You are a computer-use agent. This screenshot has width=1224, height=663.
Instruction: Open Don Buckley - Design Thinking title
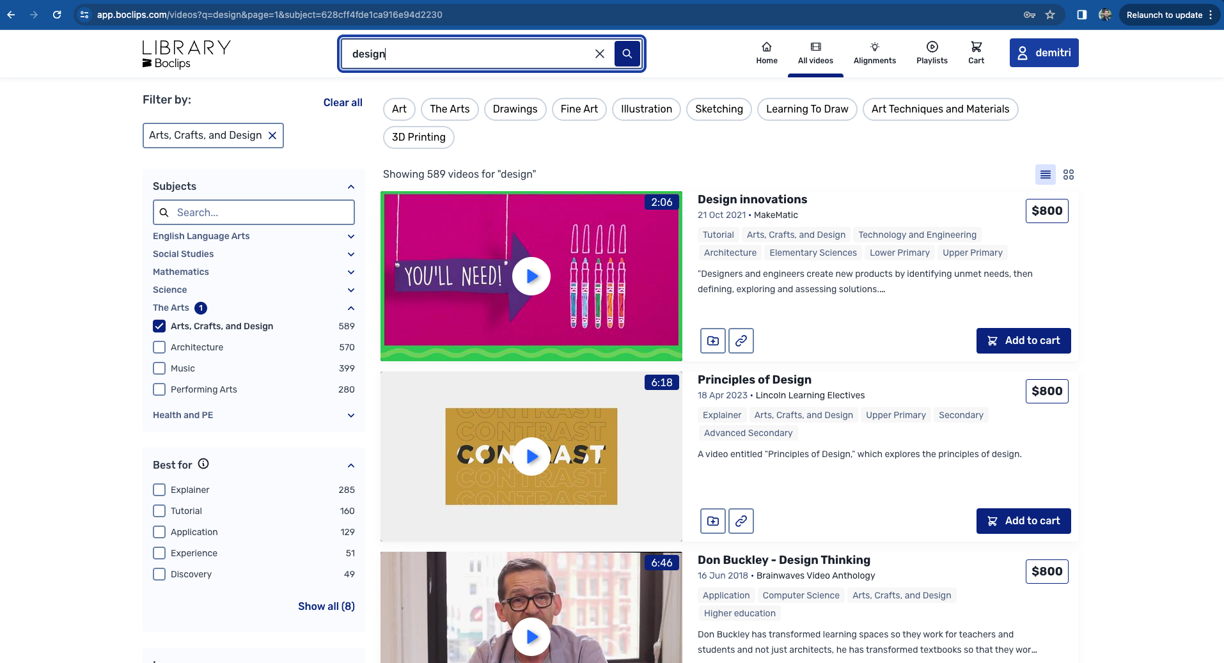pos(783,560)
